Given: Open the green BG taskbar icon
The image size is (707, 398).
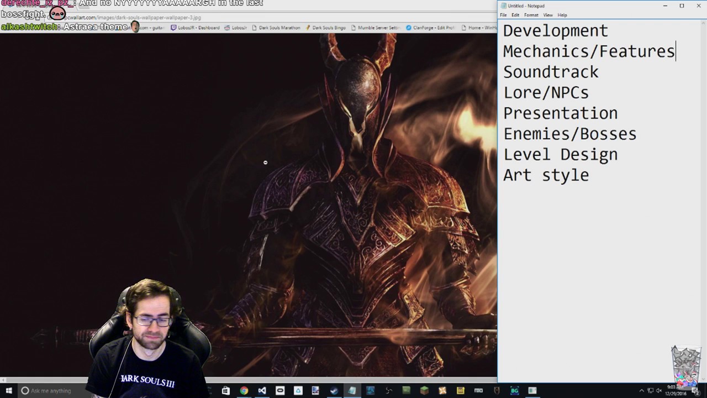Looking at the screenshot, I should [514, 390].
